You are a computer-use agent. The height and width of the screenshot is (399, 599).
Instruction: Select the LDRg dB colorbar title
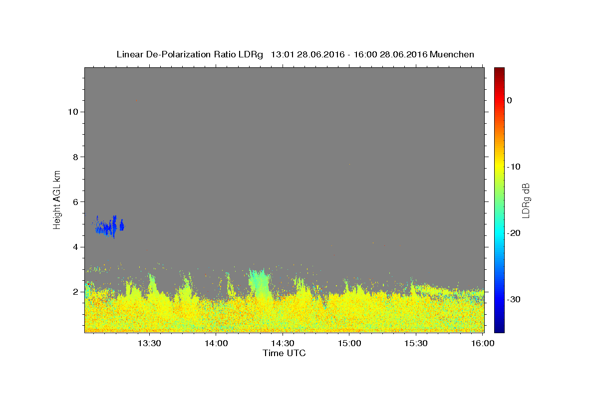526,200
